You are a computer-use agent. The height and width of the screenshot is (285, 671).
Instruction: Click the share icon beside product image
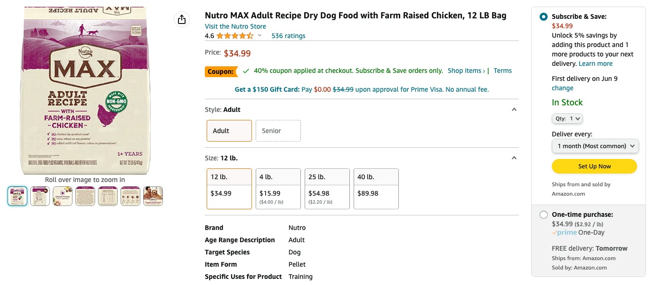click(x=182, y=19)
